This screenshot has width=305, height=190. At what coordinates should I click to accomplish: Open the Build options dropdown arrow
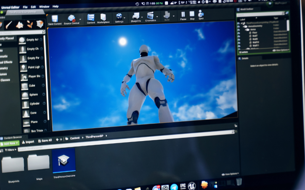pyautogui.click(x=173, y=16)
